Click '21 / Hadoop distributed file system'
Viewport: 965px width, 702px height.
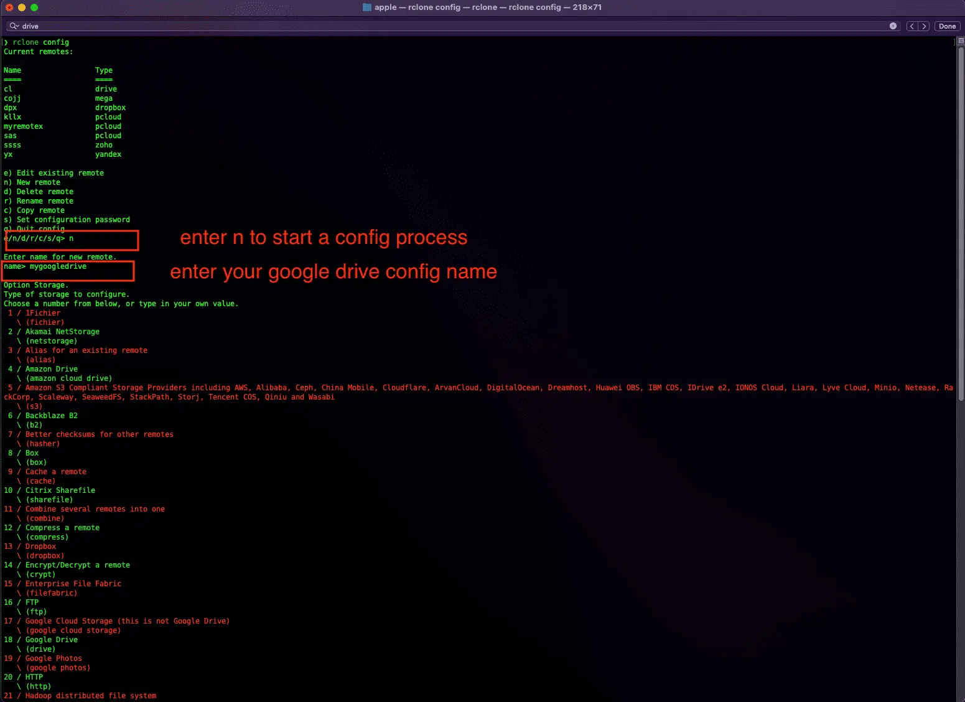click(80, 696)
